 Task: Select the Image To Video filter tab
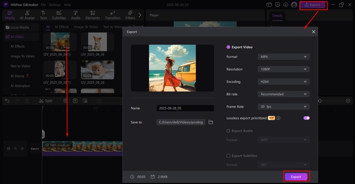click(x=86, y=27)
